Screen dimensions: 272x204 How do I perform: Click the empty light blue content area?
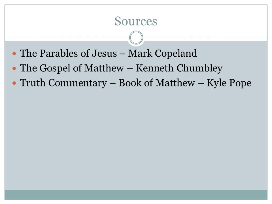click(136, 139)
